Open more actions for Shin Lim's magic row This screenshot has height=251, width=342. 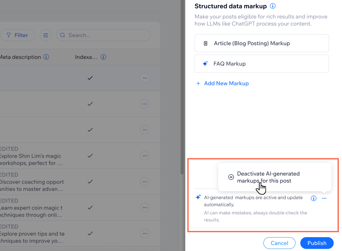(144, 156)
